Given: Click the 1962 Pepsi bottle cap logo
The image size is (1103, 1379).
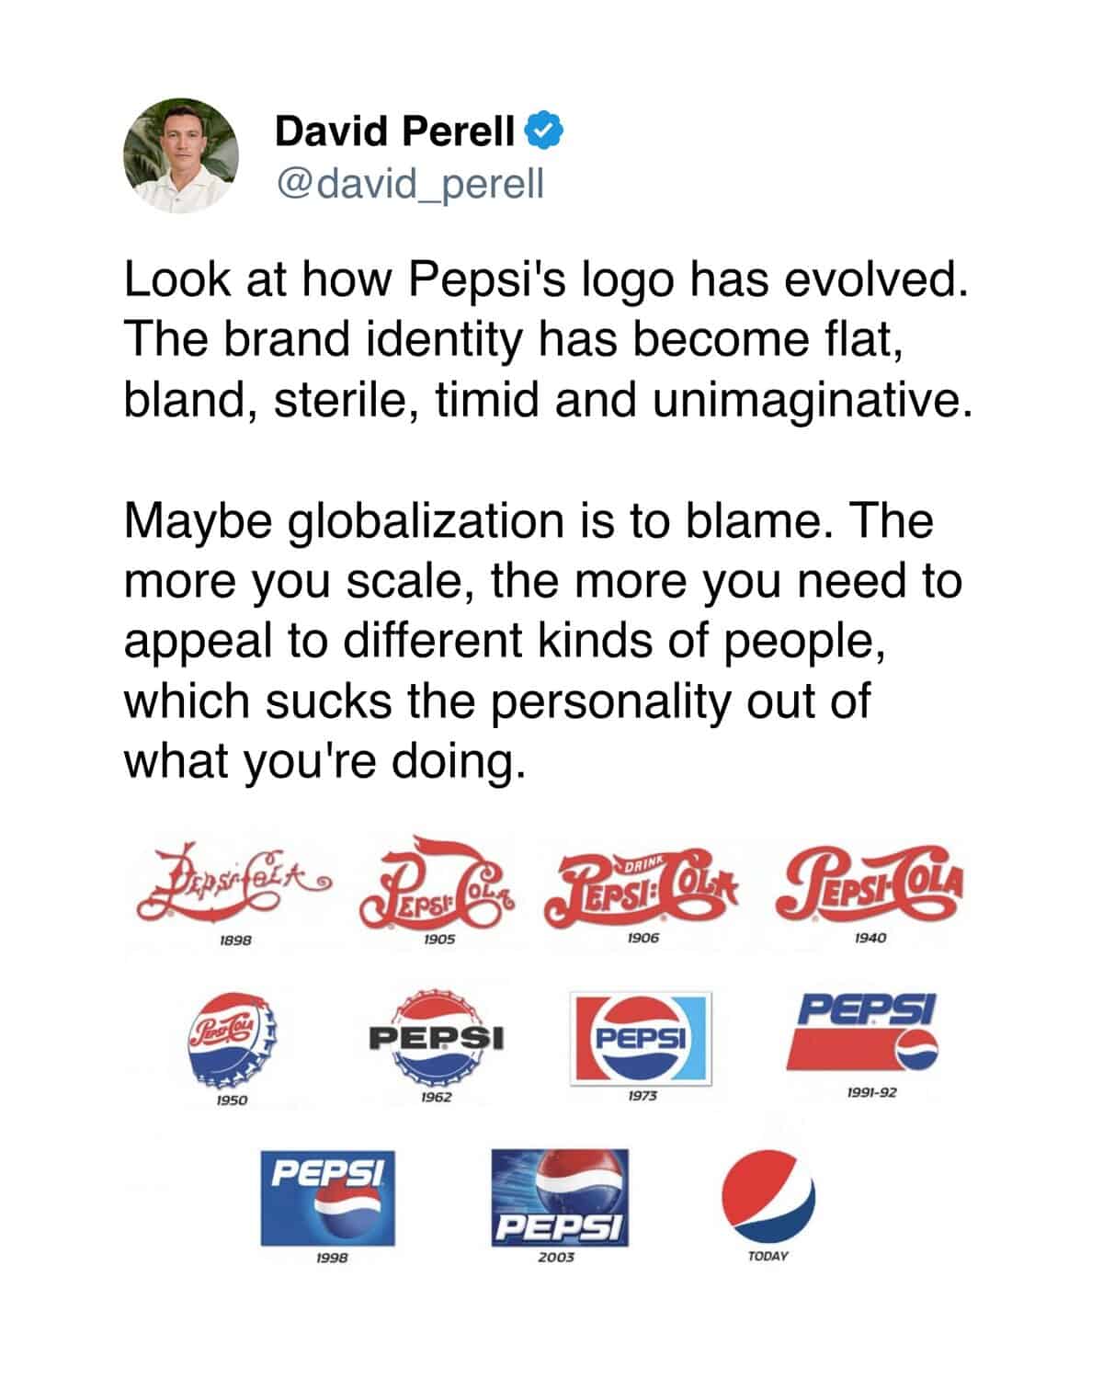Looking at the screenshot, I should click(x=437, y=1038).
